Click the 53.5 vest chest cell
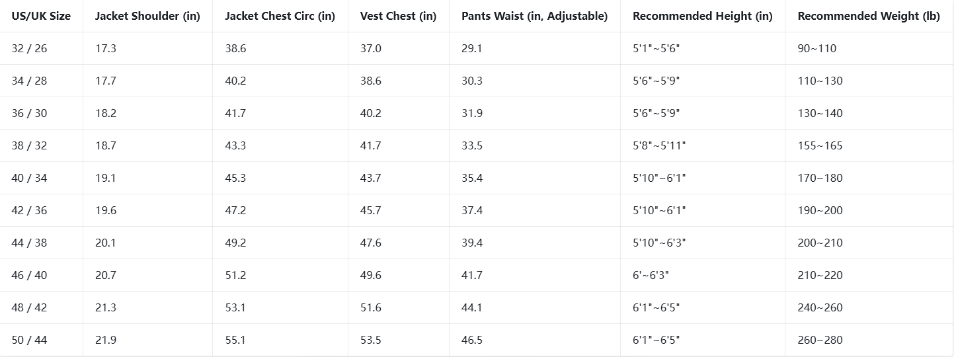Screen dimensions: 954x357 371,340
